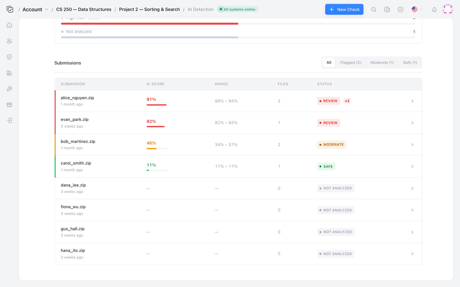Click the SAFE status badge
Viewport: 460px width, 287px height.
pos(326,166)
